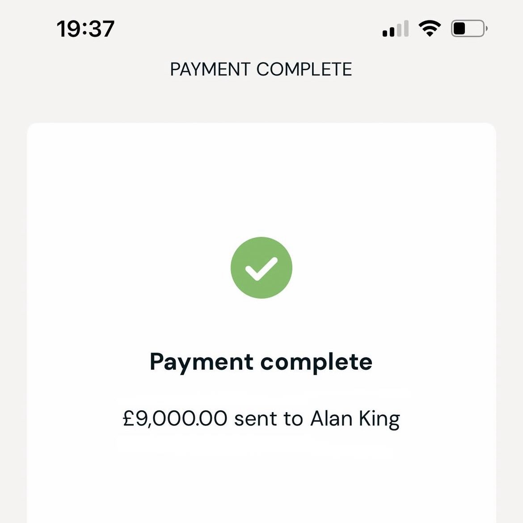The height and width of the screenshot is (523, 523).
Task: Tap the word COMPLETE in the top title
Action: (x=304, y=69)
